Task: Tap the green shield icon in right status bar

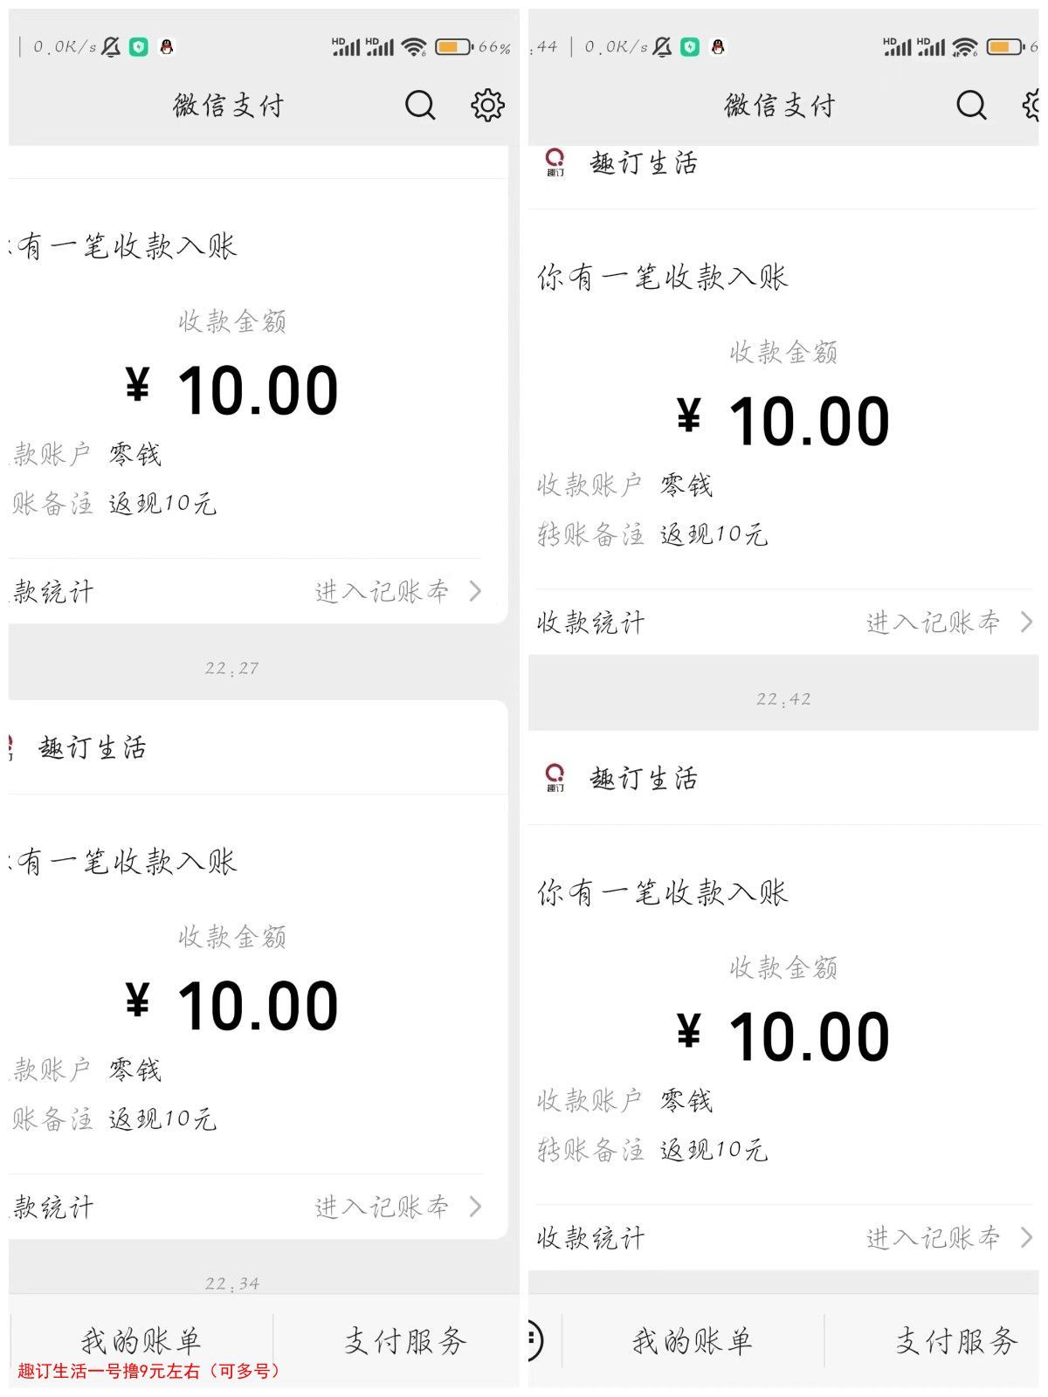Action: 690,47
